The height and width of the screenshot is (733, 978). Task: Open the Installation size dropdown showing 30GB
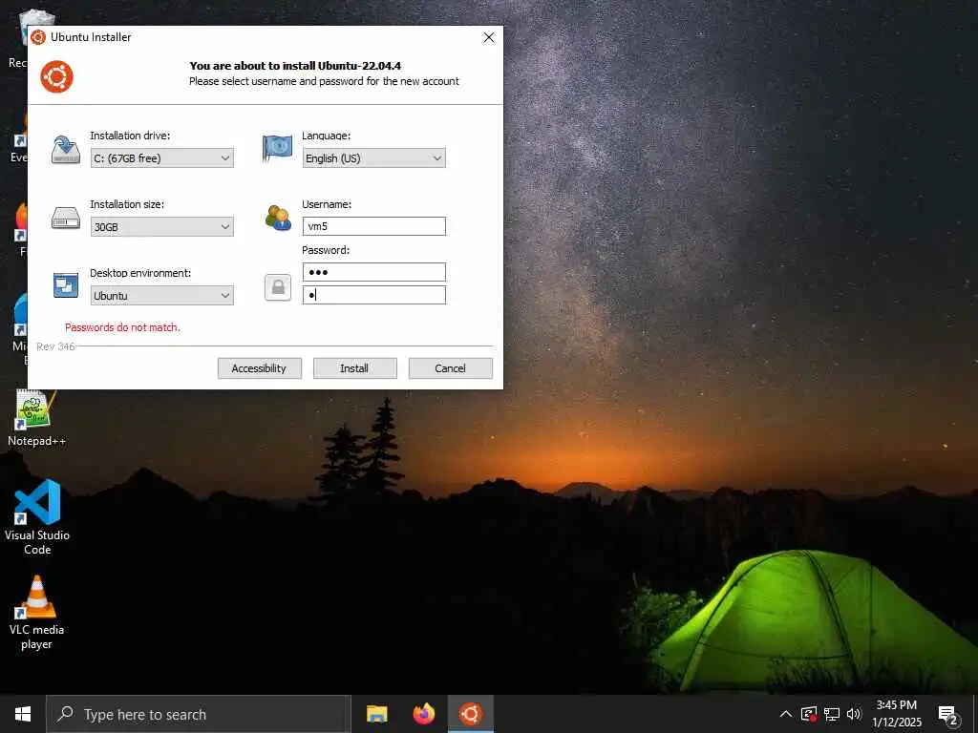[162, 227]
